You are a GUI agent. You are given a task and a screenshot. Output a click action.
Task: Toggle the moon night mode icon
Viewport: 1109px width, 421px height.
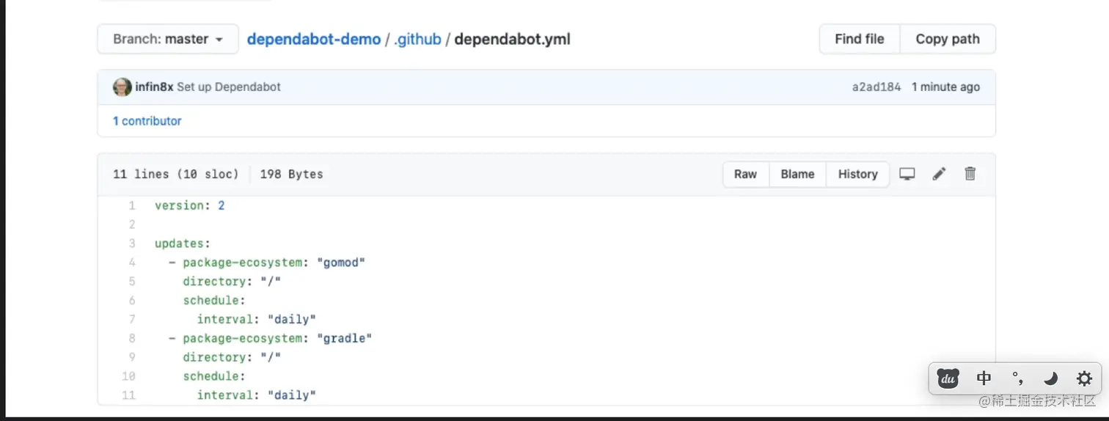1051,378
